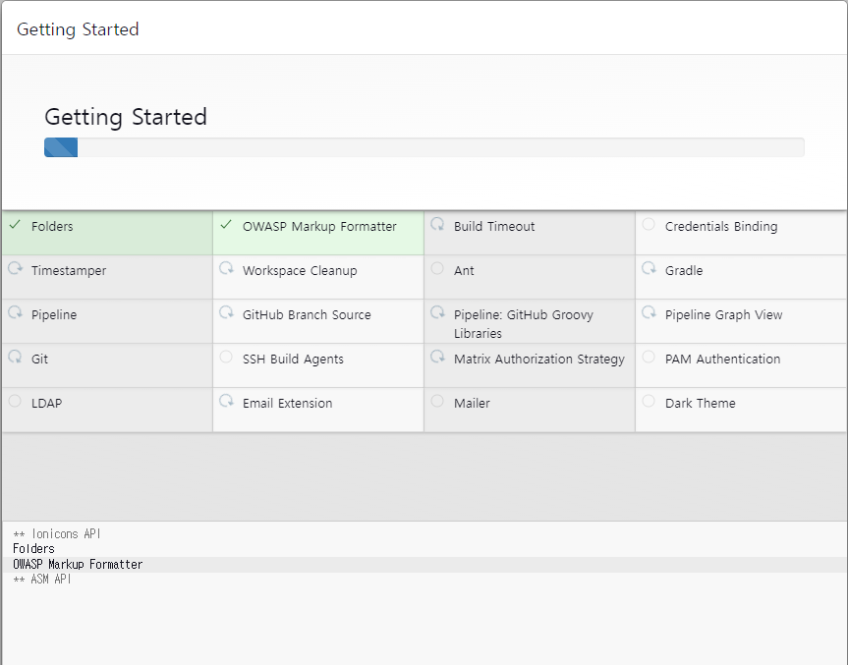The width and height of the screenshot is (848, 665).
Task: Select the Email Extension plugin name
Action: [287, 404]
